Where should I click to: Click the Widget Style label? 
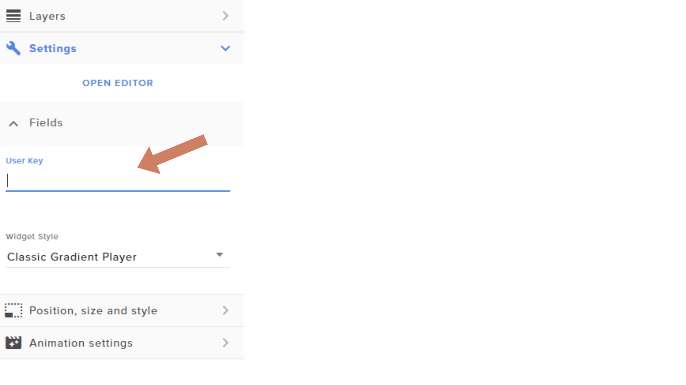(32, 237)
